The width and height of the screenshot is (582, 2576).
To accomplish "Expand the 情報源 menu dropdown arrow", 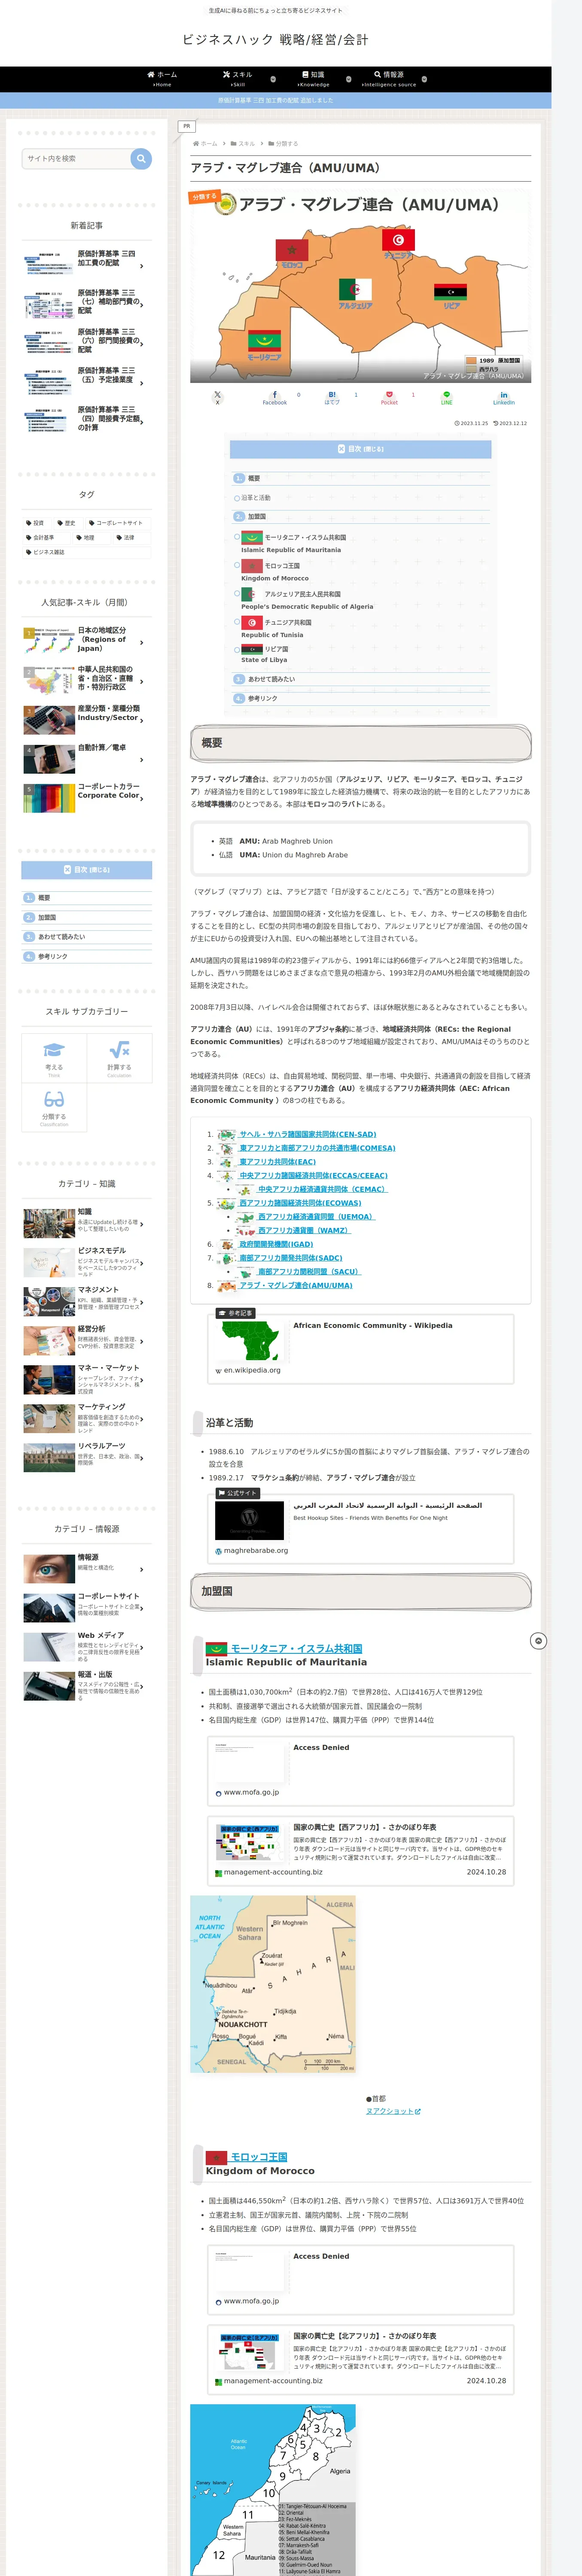I will pyautogui.click(x=424, y=79).
